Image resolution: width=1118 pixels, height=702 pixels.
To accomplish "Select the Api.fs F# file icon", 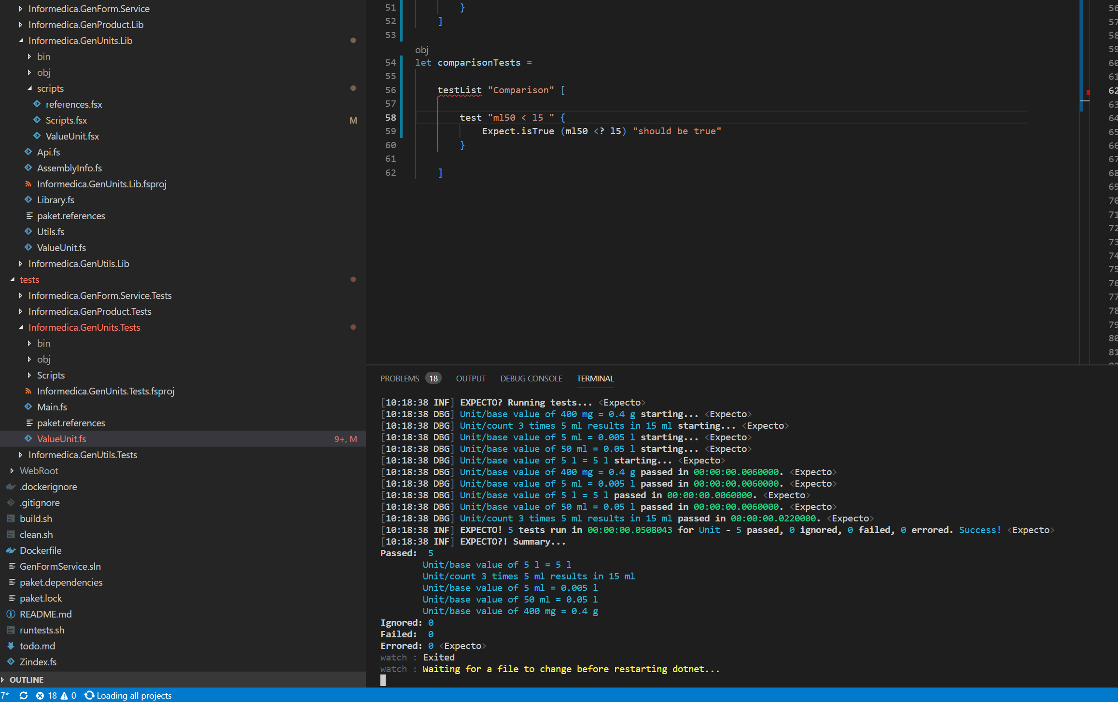I will click(29, 152).
